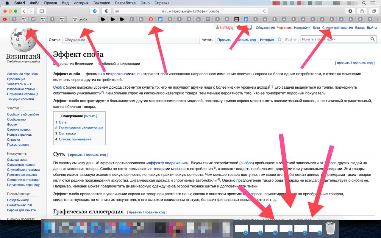Click Выйти to log out

[x=372, y=28]
